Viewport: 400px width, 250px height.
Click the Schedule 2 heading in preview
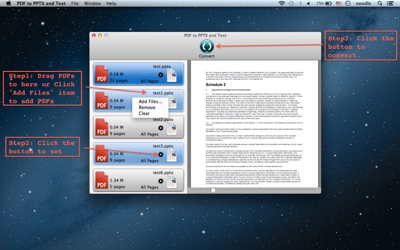point(215,84)
